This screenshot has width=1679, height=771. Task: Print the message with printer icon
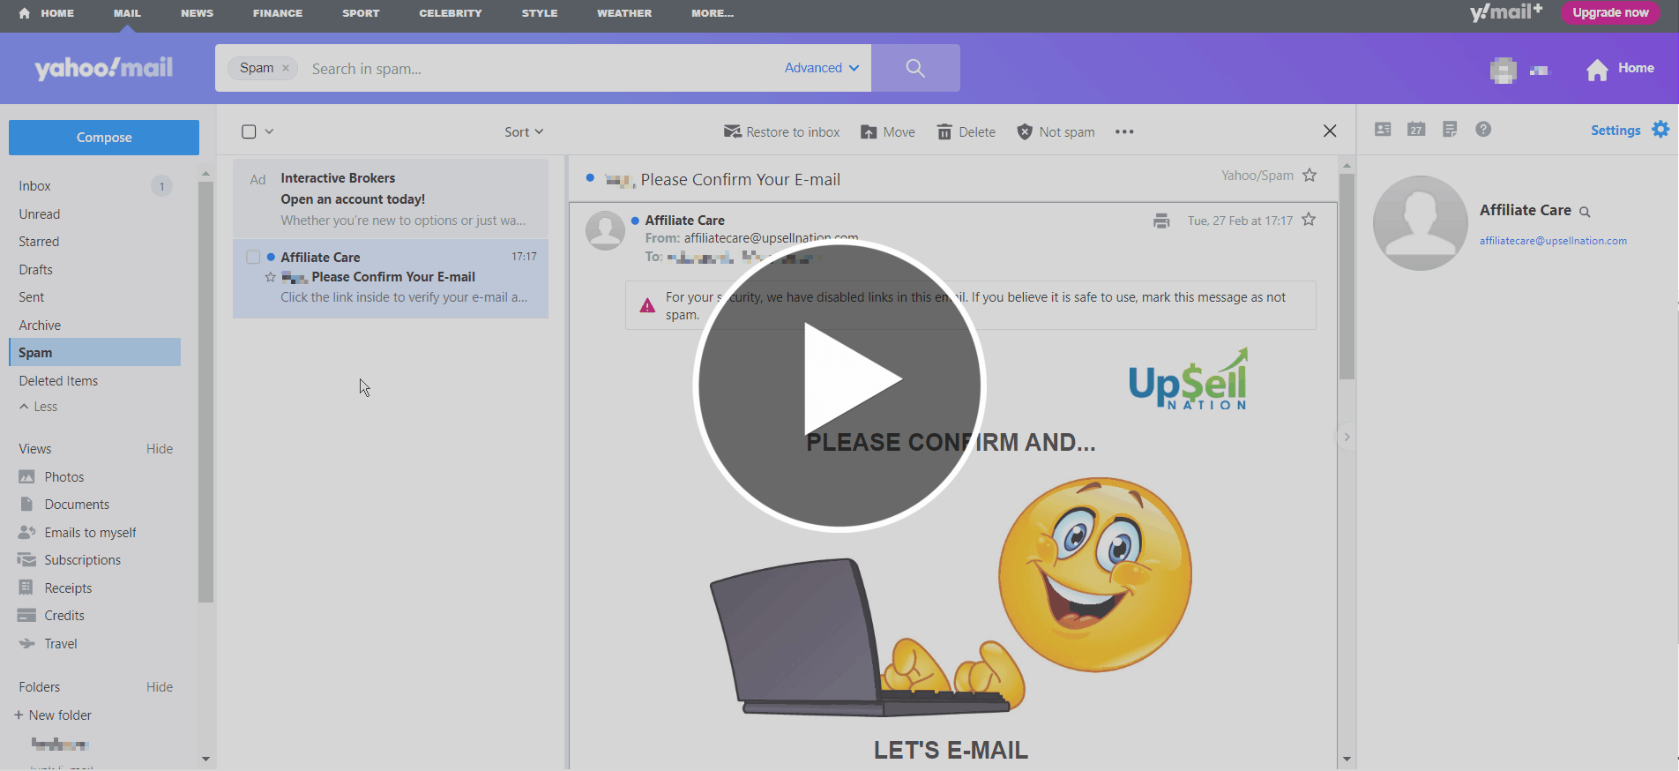(1161, 221)
